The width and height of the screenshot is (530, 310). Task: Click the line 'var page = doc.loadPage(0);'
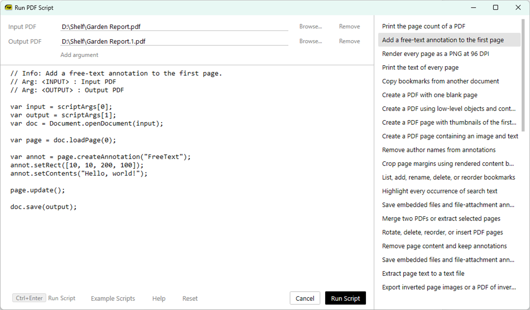63,140
